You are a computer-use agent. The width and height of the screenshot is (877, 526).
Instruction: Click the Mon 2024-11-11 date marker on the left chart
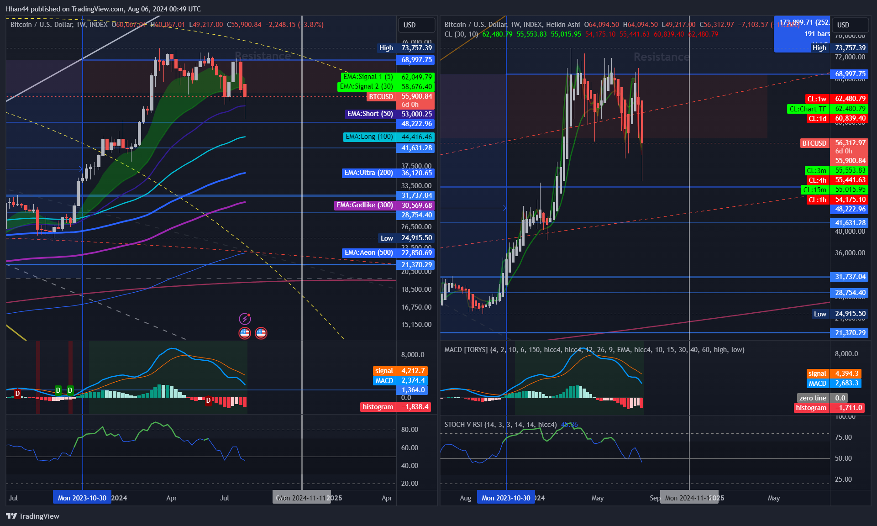pos(302,498)
